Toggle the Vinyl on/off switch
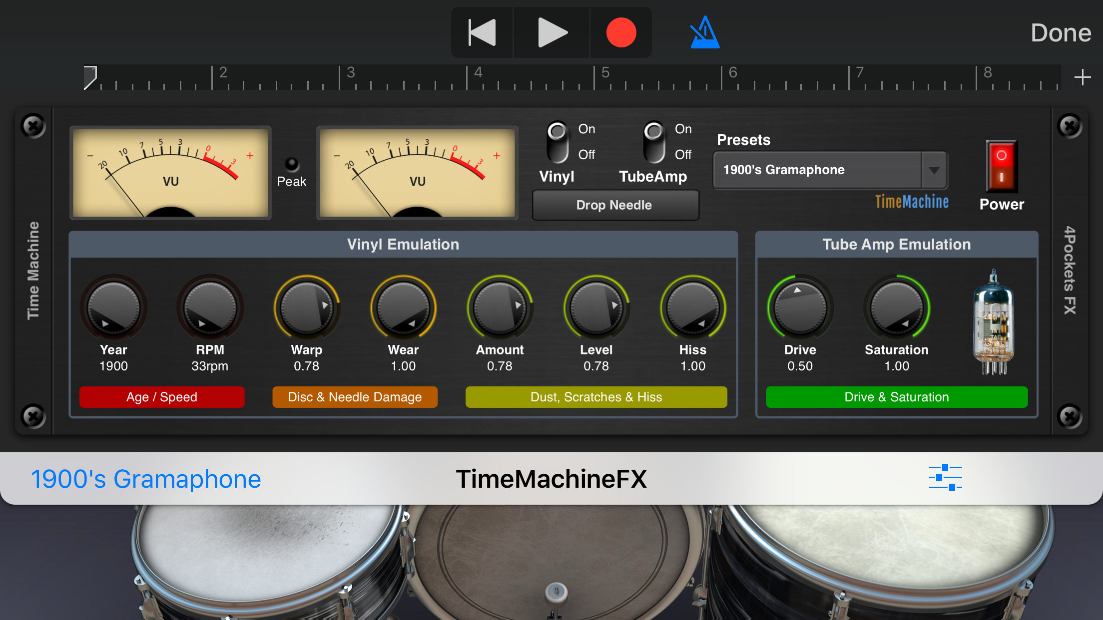This screenshot has height=620, width=1103. pyautogui.click(x=557, y=142)
